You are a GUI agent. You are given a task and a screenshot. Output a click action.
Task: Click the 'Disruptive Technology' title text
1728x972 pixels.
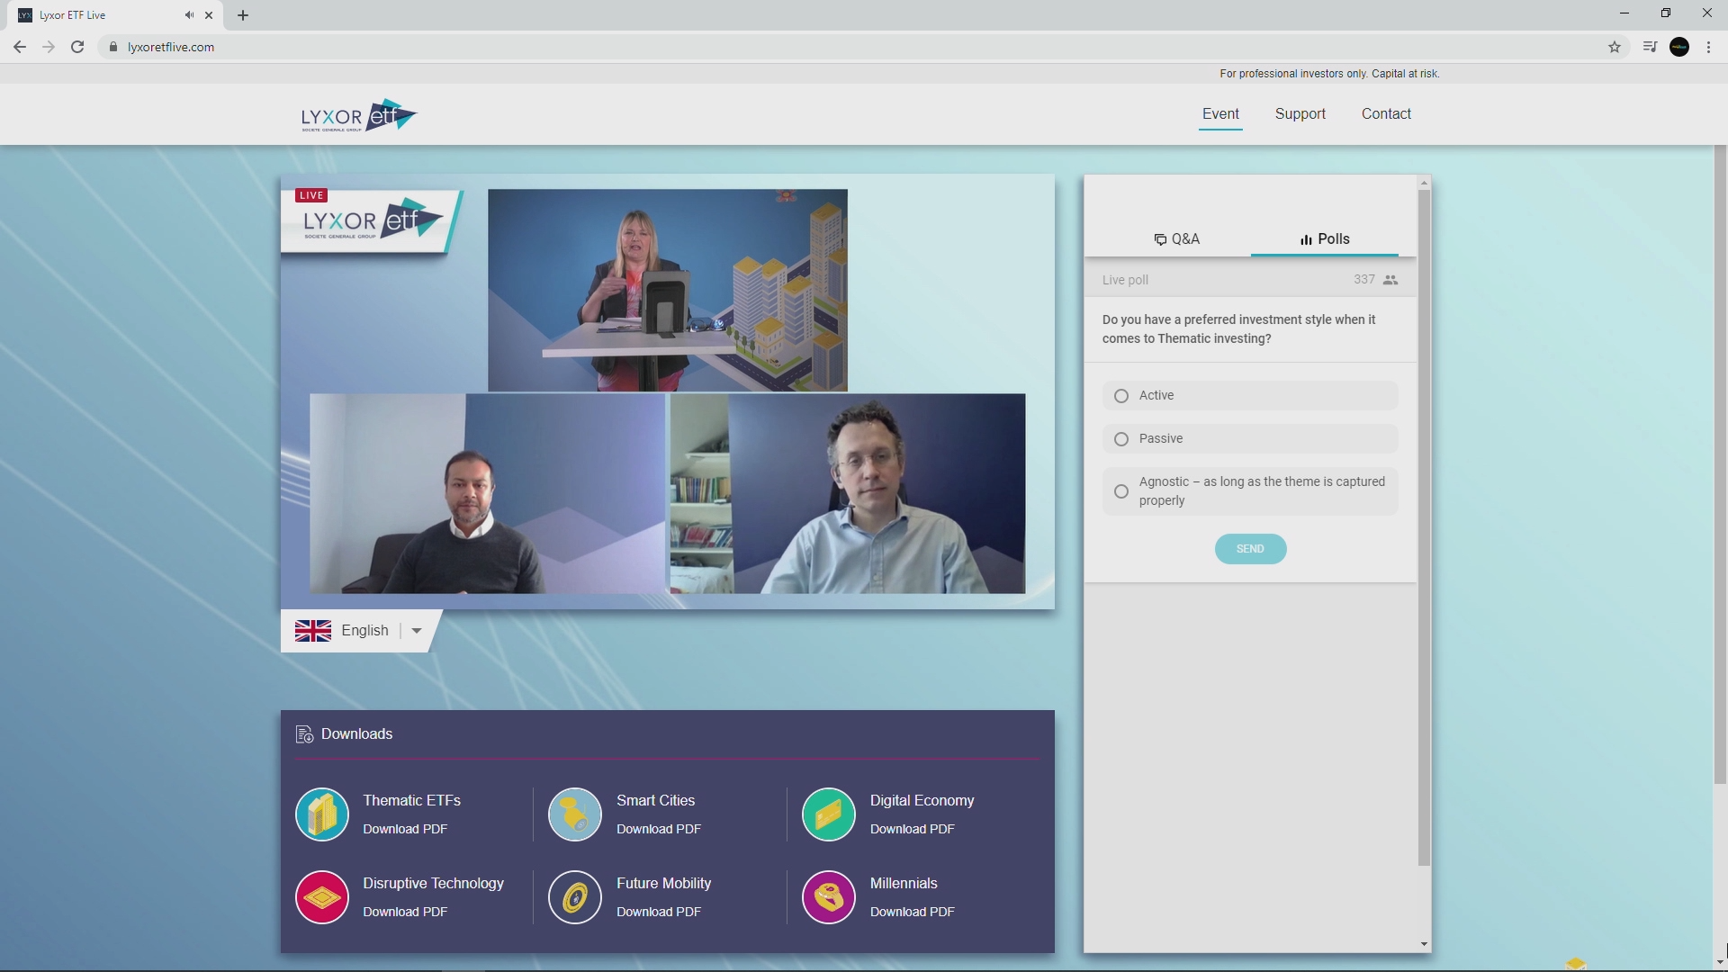pyautogui.click(x=433, y=884)
